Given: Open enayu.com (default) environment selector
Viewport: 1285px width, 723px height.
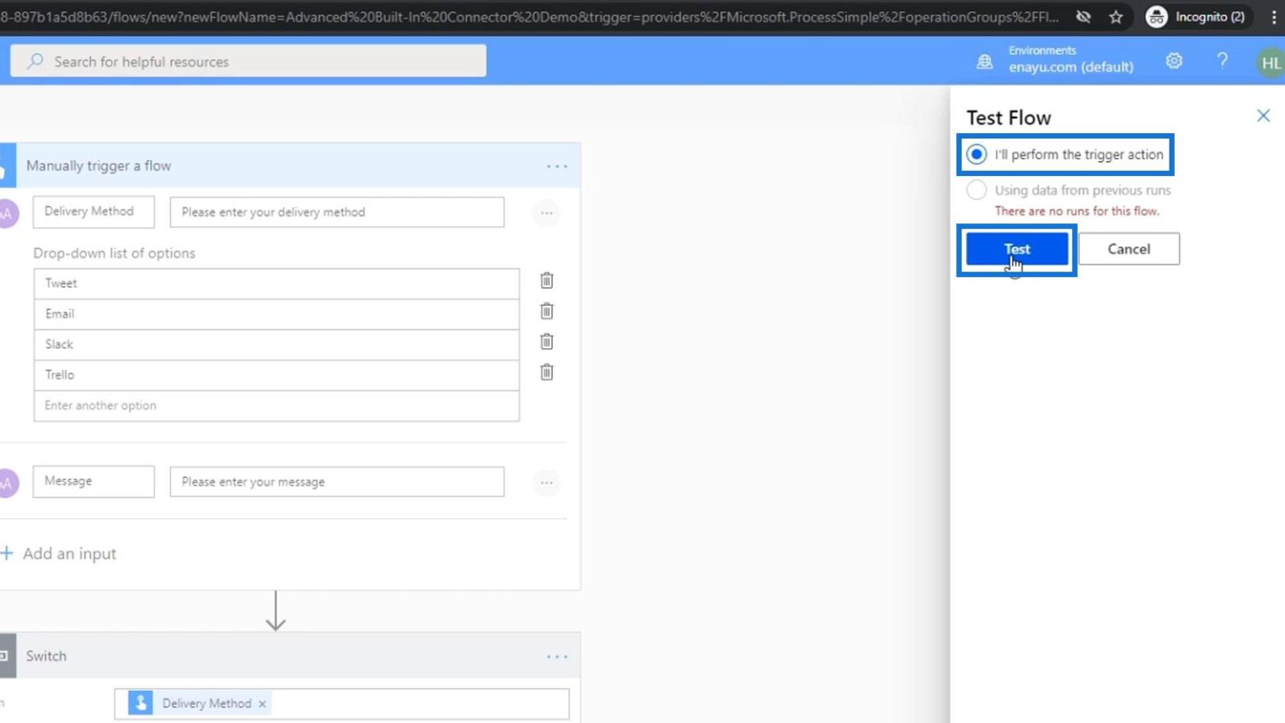Looking at the screenshot, I should (1071, 60).
